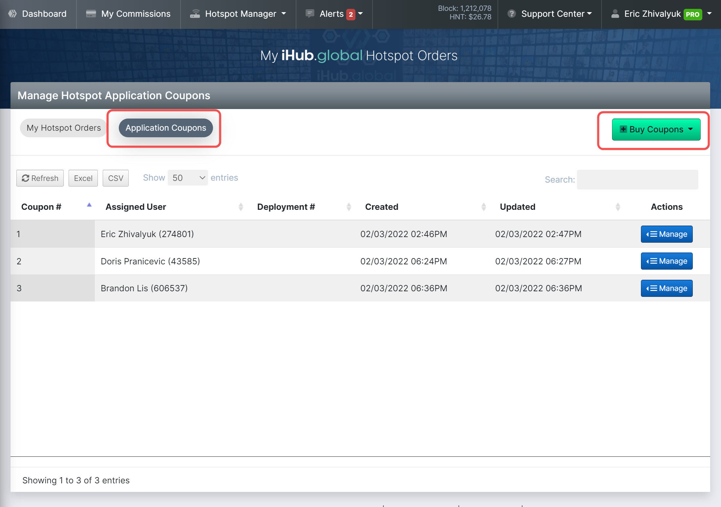This screenshot has width=721, height=507.
Task: Sort by Updated column
Action: (557, 207)
